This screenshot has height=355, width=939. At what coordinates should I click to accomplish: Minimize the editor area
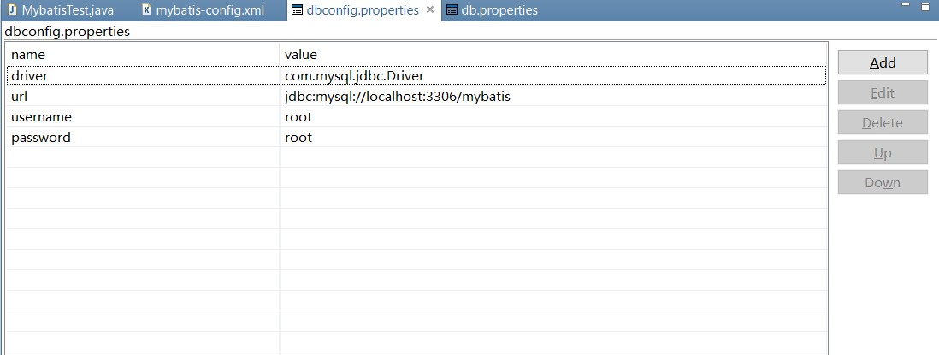point(906,5)
